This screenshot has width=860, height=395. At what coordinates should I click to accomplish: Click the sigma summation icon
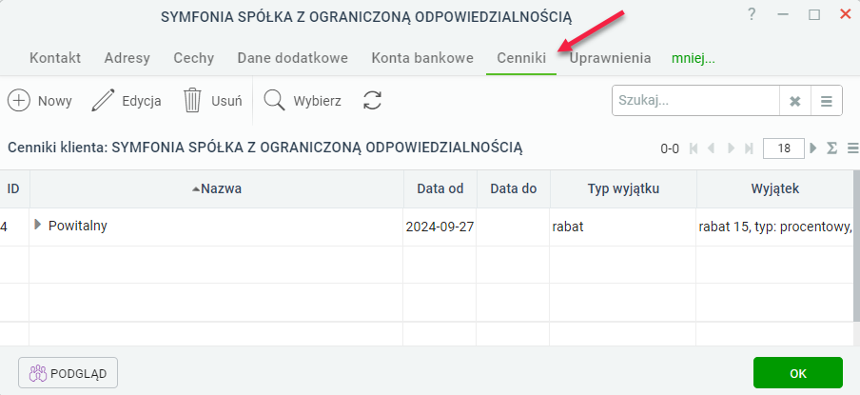point(832,148)
